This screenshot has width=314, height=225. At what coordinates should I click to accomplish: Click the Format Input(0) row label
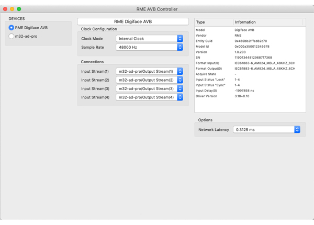tap(207, 63)
